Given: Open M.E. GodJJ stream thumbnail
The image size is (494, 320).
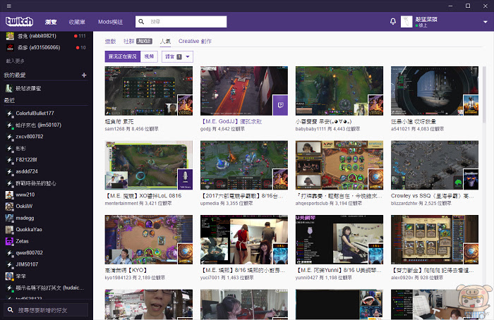Looking at the screenshot, I should [244, 91].
